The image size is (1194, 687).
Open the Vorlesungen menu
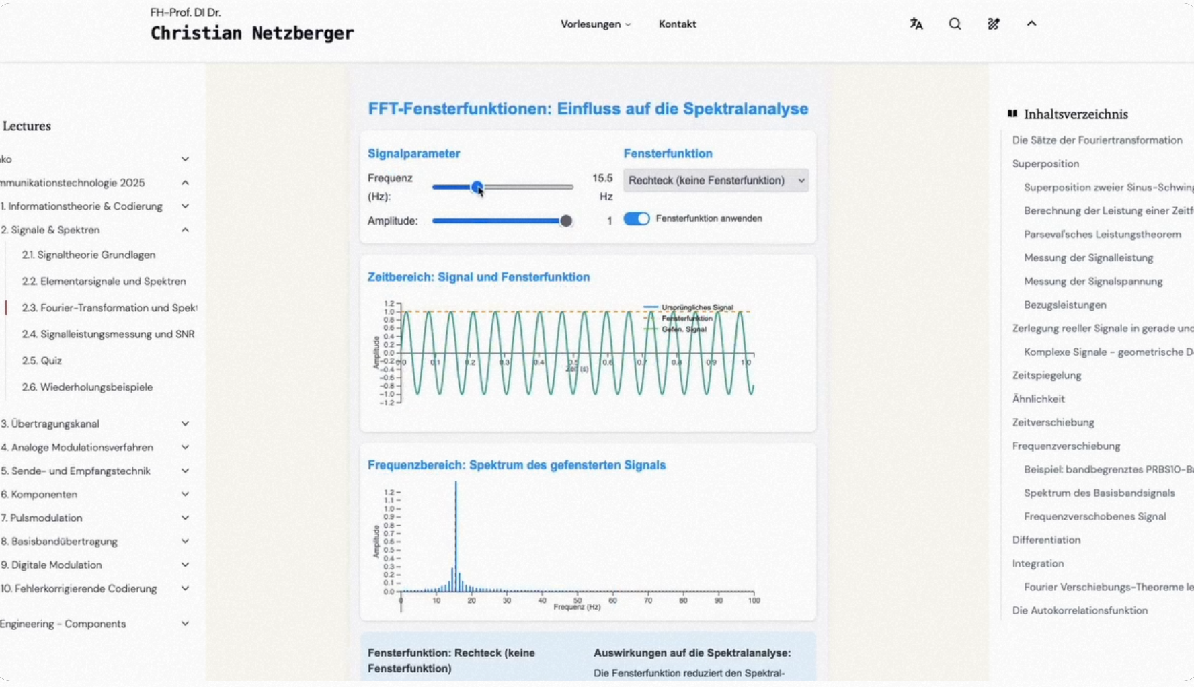pyautogui.click(x=595, y=24)
